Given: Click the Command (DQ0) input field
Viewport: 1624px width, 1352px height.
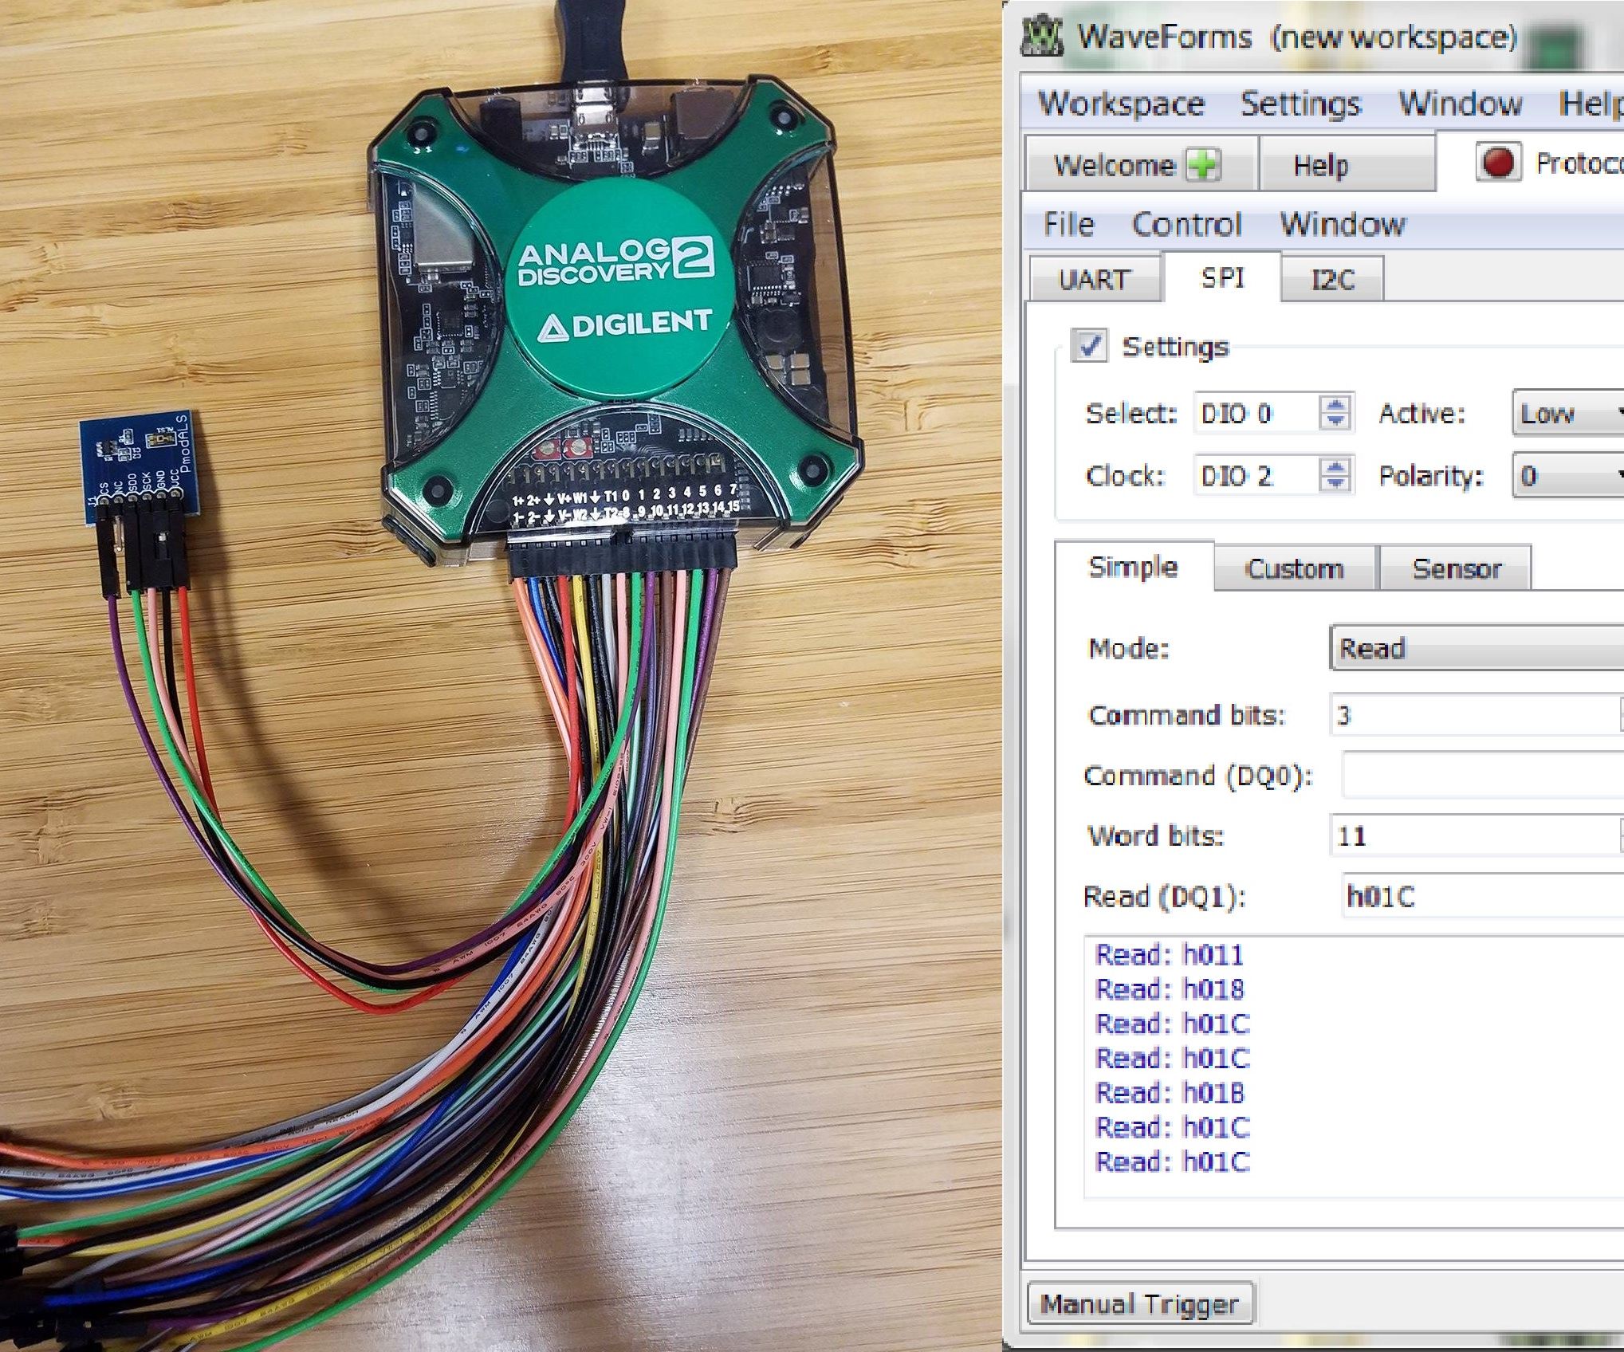Looking at the screenshot, I should (1483, 775).
